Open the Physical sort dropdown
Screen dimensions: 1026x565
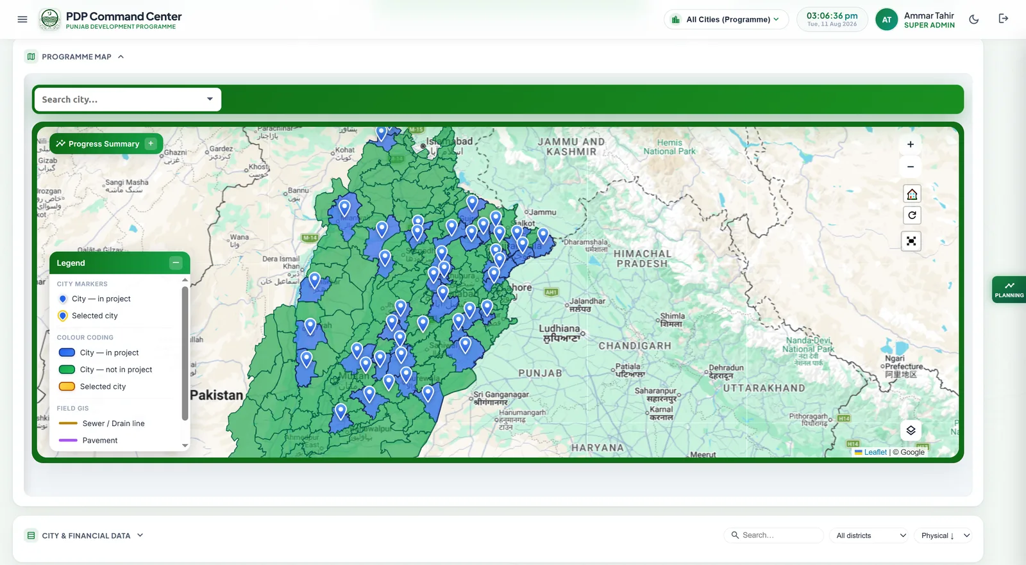coord(945,536)
